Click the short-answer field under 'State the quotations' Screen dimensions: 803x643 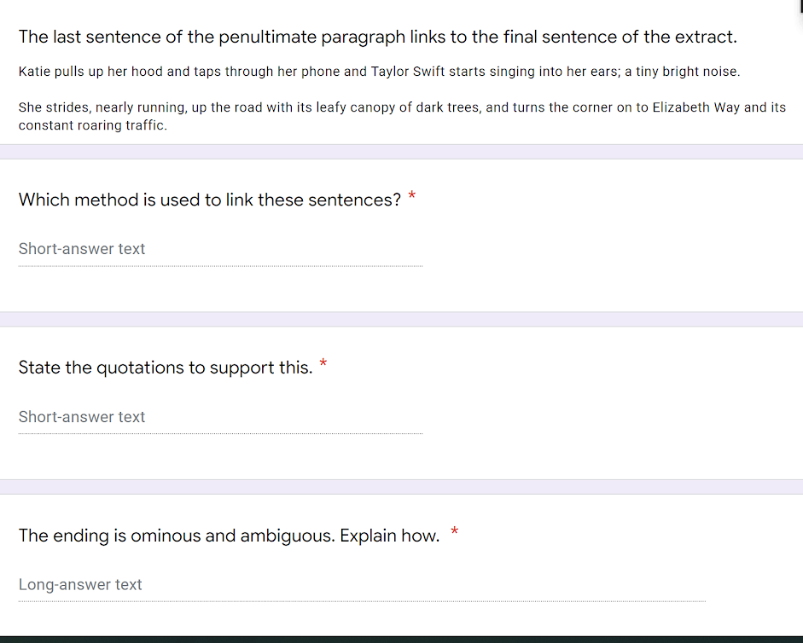pyautogui.click(x=220, y=417)
